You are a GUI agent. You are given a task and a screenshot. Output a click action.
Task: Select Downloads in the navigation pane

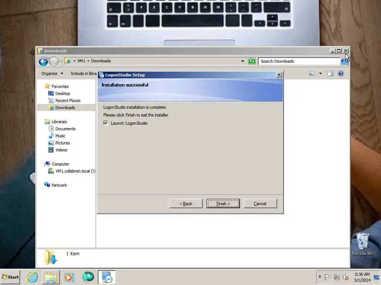pyautogui.click(x=65, y=107)
